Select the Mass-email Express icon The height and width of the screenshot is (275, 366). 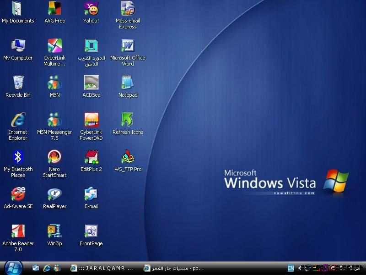[128, 9]
